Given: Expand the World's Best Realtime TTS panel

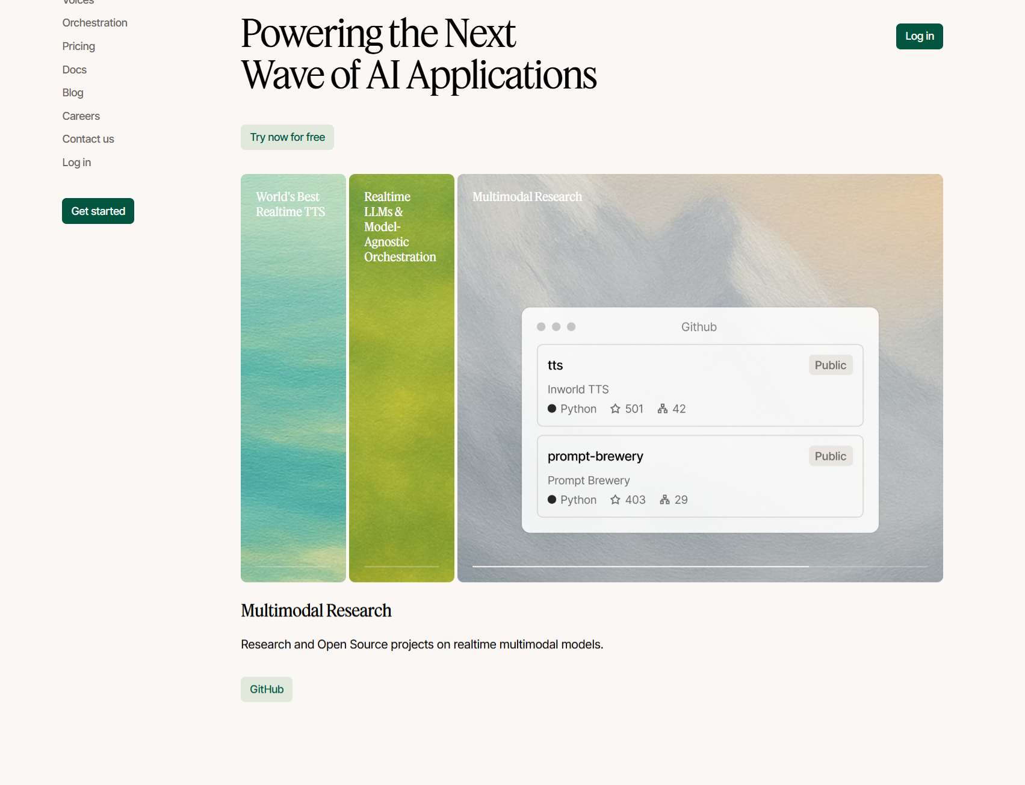Looking at the screenshot, I should click(x=293, y=377).
